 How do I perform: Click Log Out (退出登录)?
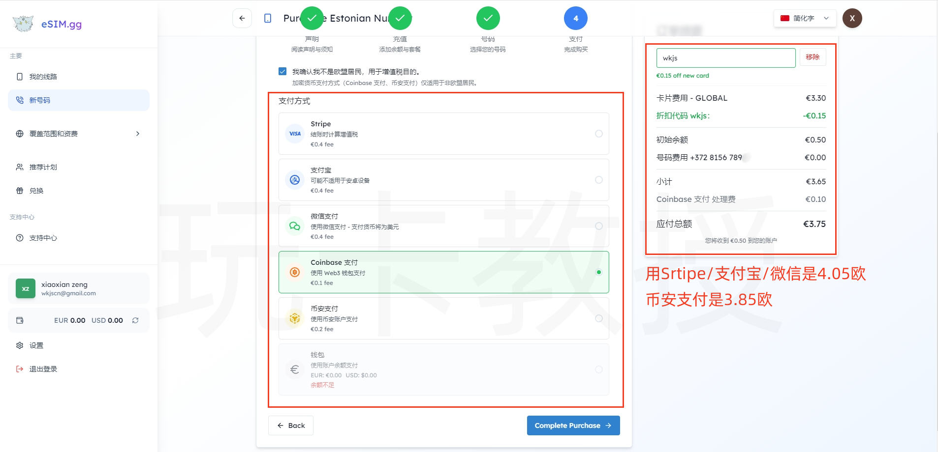[x=79, y=369]
